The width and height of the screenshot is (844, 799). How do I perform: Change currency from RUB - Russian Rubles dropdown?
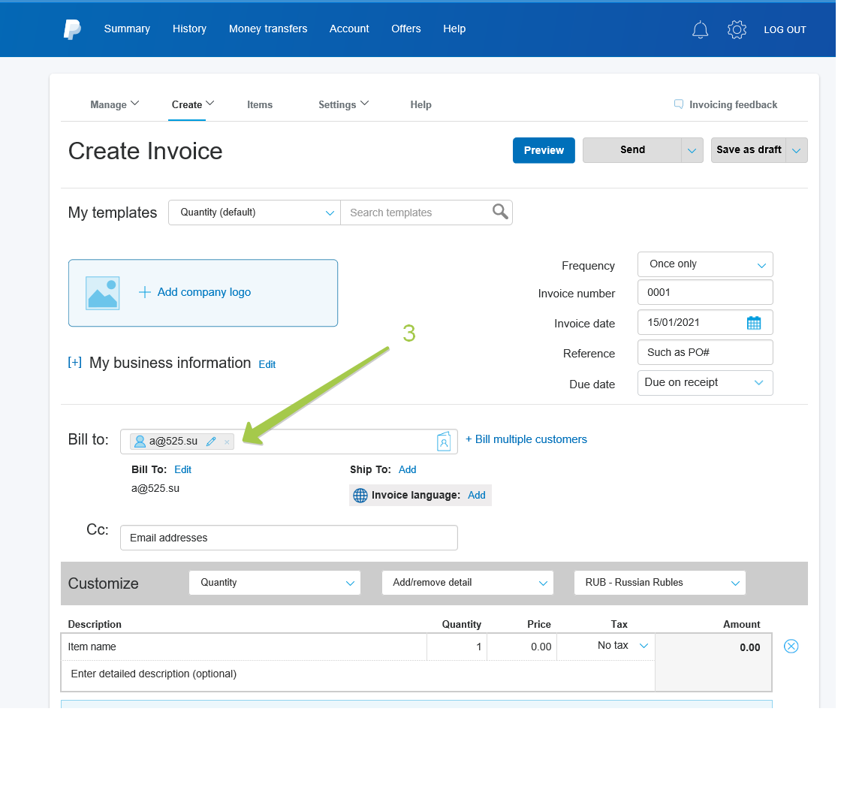(x=659, y=583)
